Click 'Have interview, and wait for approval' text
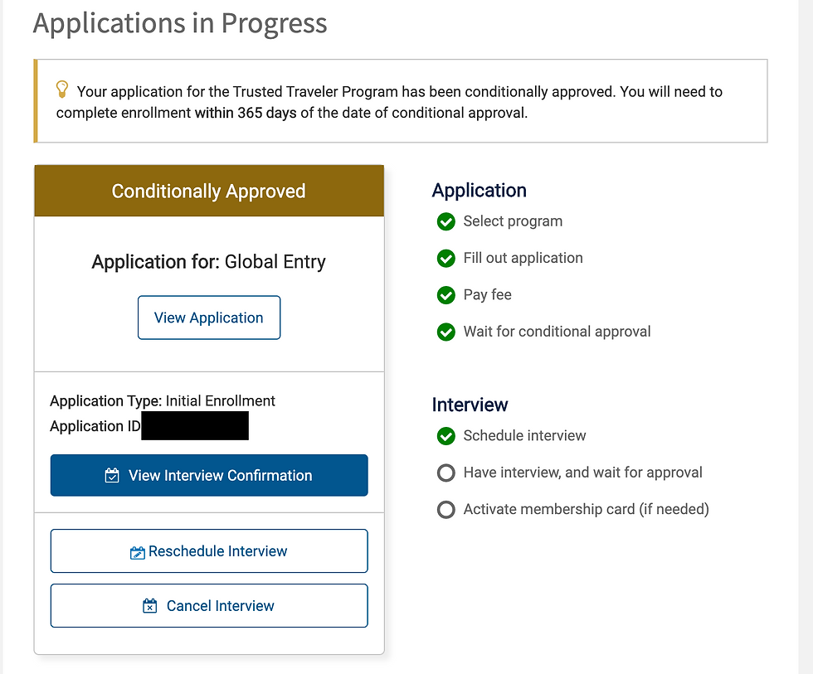The image size is (813, 674). pos(582,473)
